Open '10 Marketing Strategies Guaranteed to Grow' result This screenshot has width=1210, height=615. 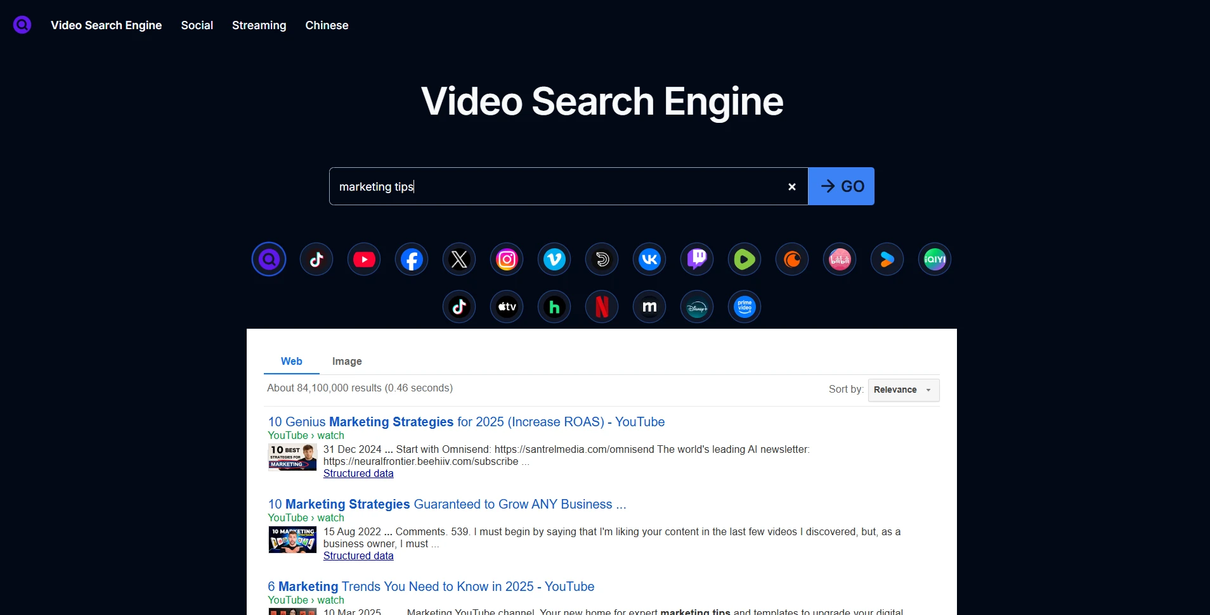click(x=447, y=504)
